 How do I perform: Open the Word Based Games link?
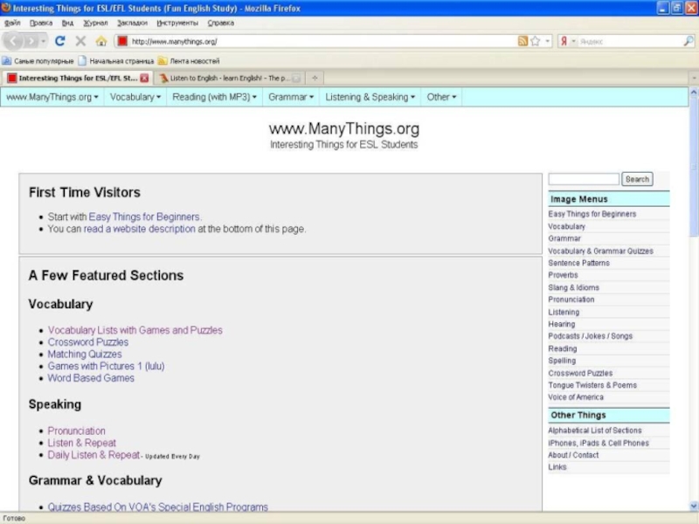click(x=91, y=378)
